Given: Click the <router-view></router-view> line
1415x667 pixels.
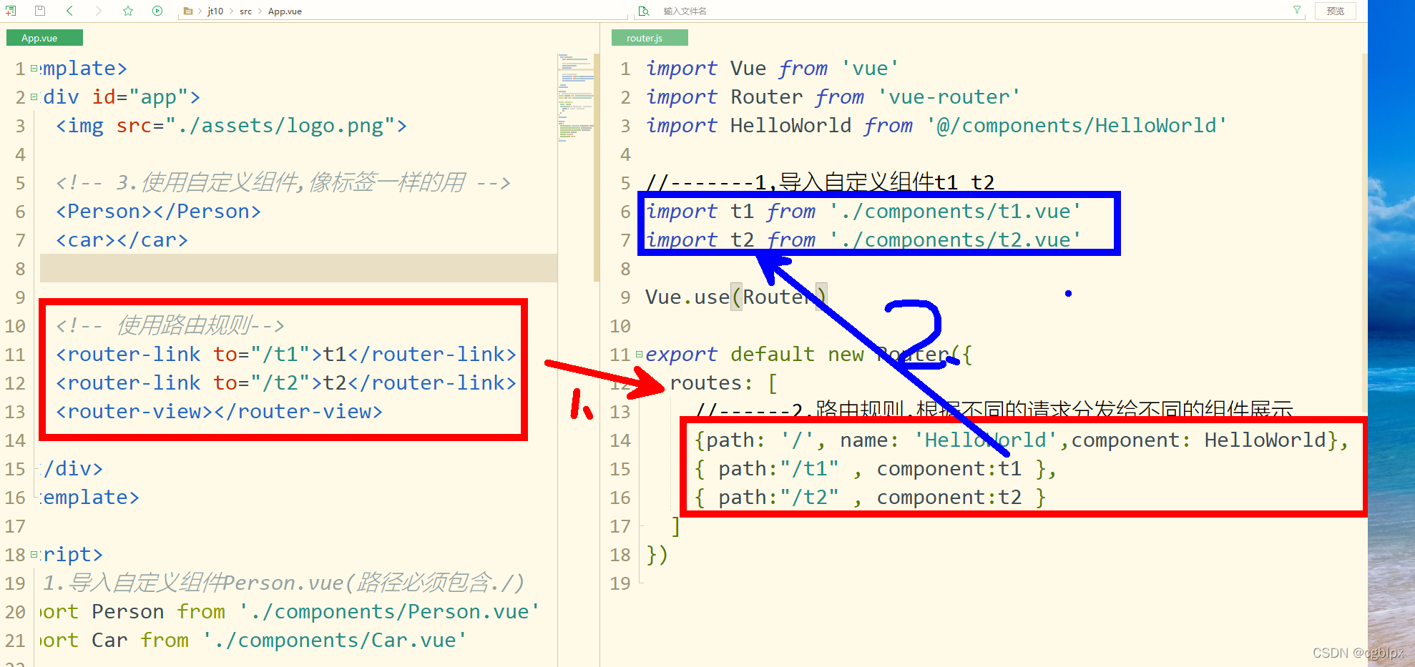Looking at the screenshot, I should (219, 412).
